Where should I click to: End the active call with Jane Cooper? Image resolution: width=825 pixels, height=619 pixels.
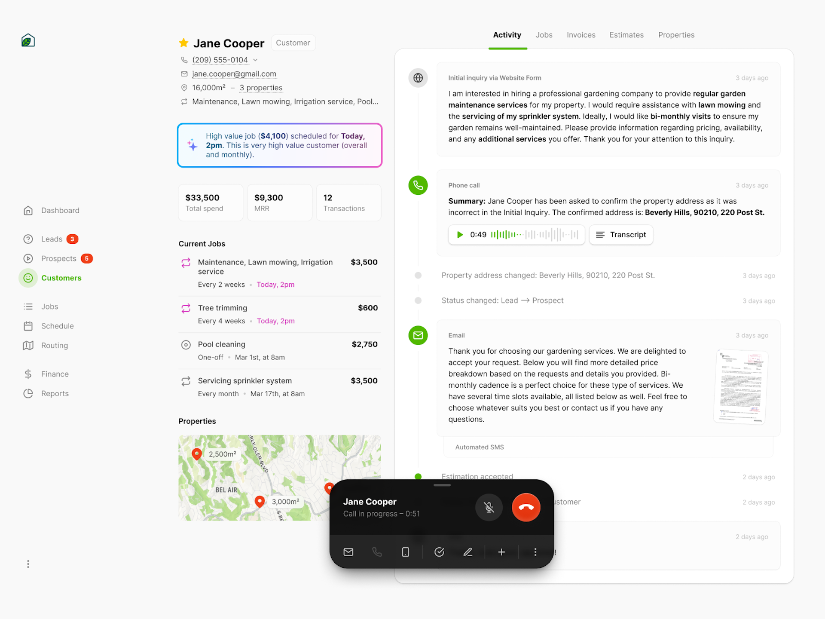tap(526, 508)
